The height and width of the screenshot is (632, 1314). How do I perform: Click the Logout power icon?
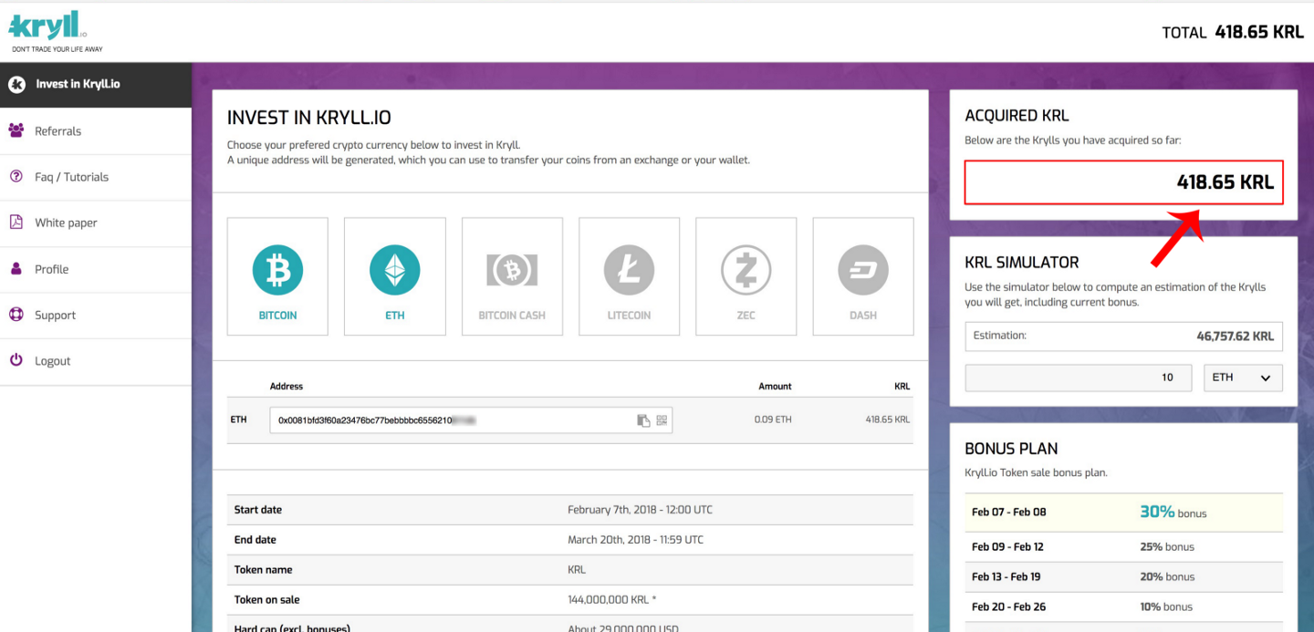click(x=16, y=360)
